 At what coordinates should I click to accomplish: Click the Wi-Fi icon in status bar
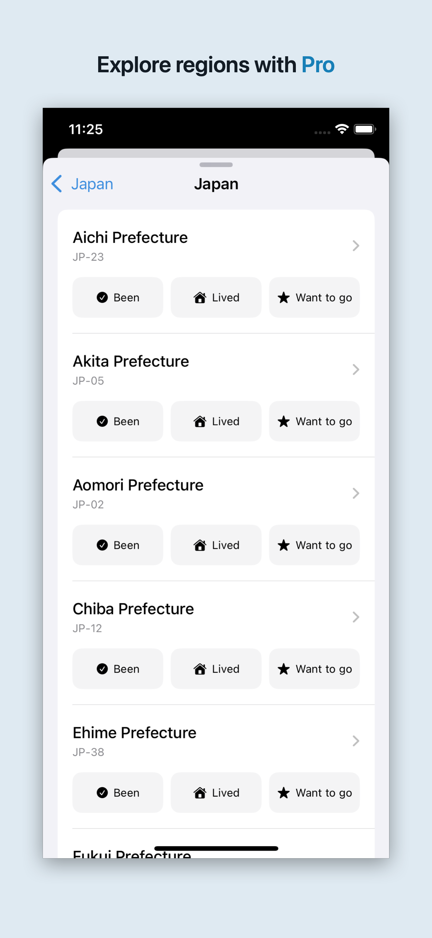point(342,129)
